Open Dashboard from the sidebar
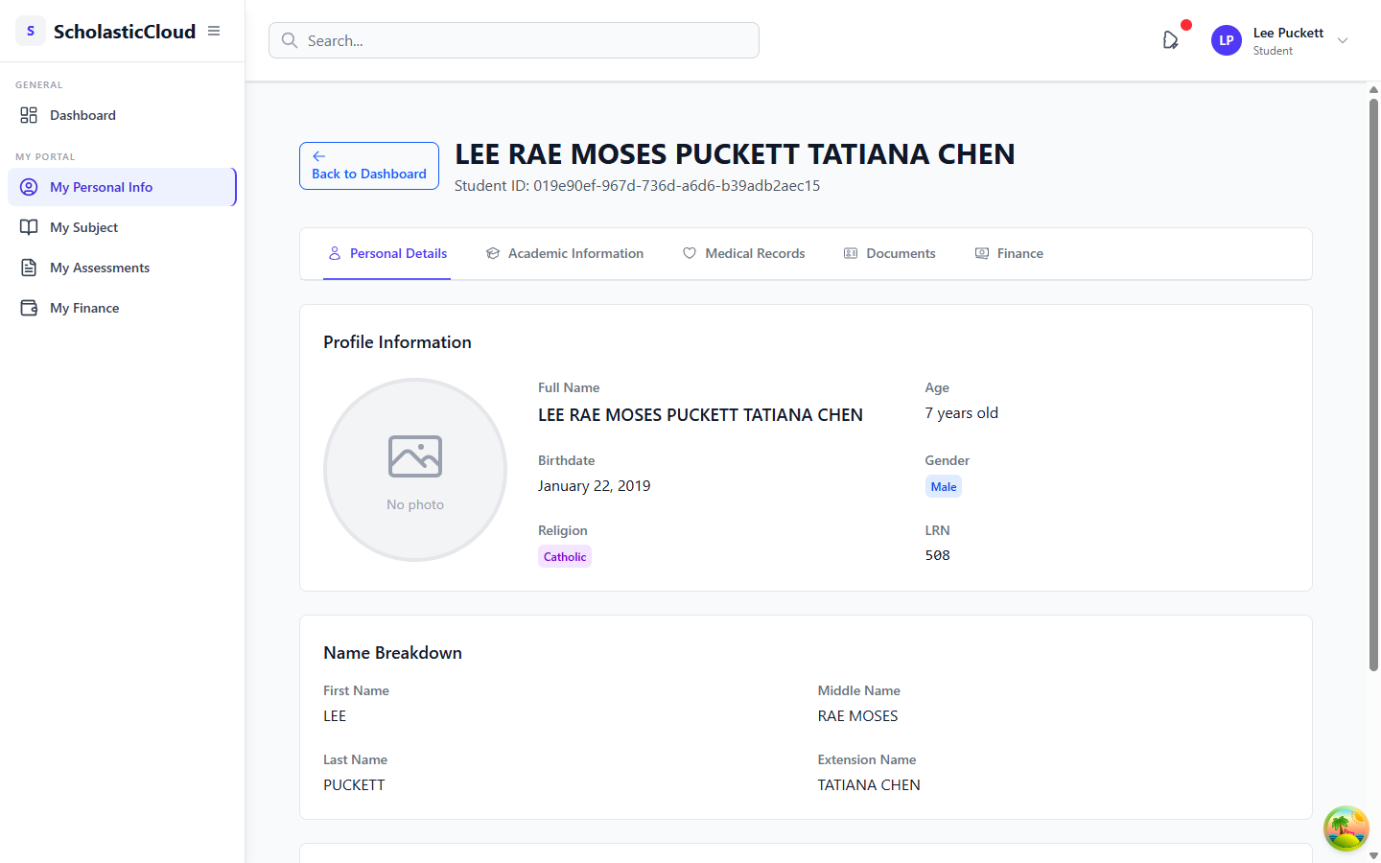1381x863 pixels. [122, 115]
